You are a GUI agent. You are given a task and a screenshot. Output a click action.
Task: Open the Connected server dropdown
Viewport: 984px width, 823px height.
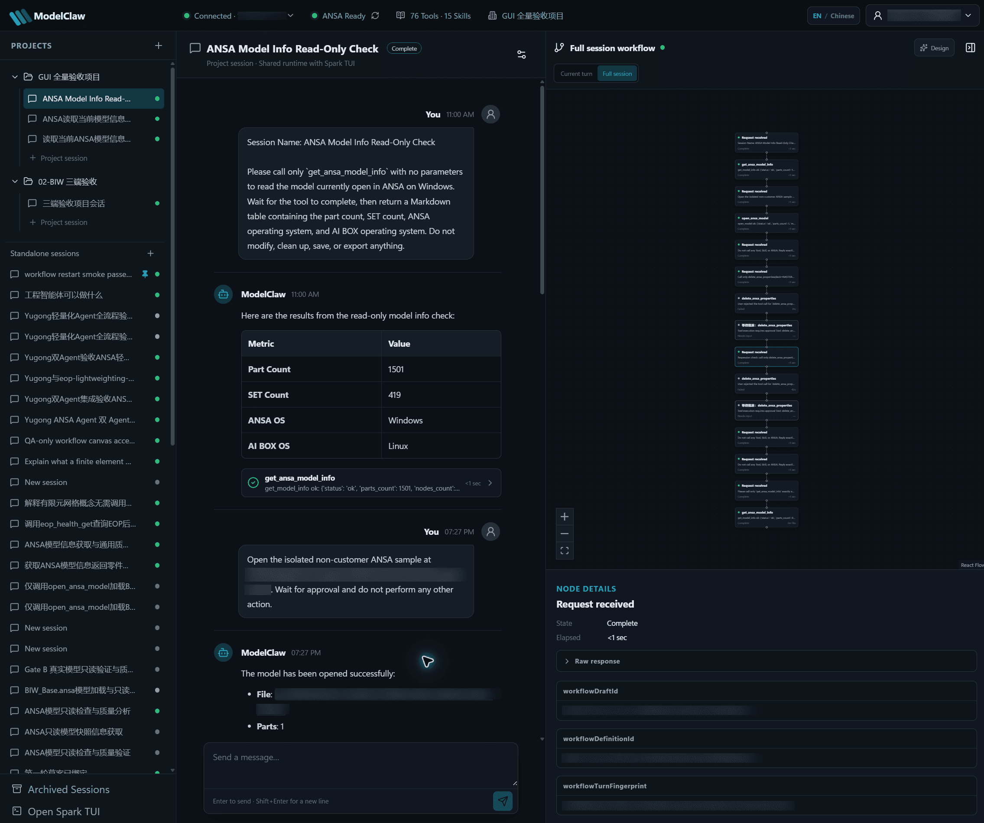290,16
